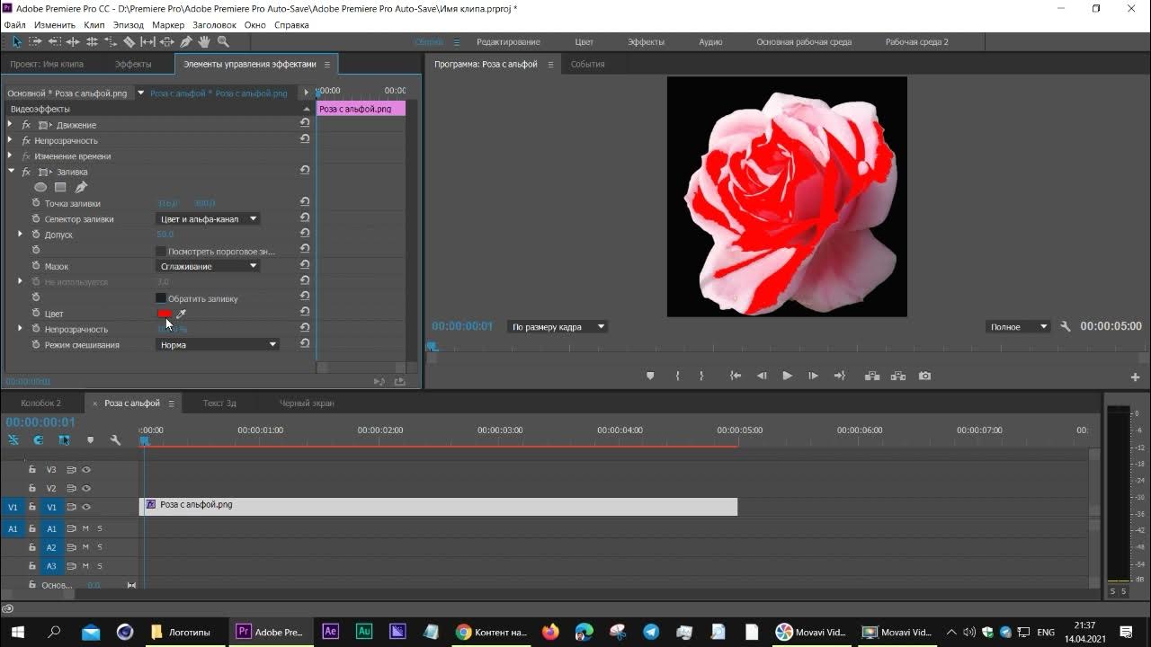1151x647 pixels.
Task: Pick free-draw pen mask under Заливка
Action: point(81,187)
